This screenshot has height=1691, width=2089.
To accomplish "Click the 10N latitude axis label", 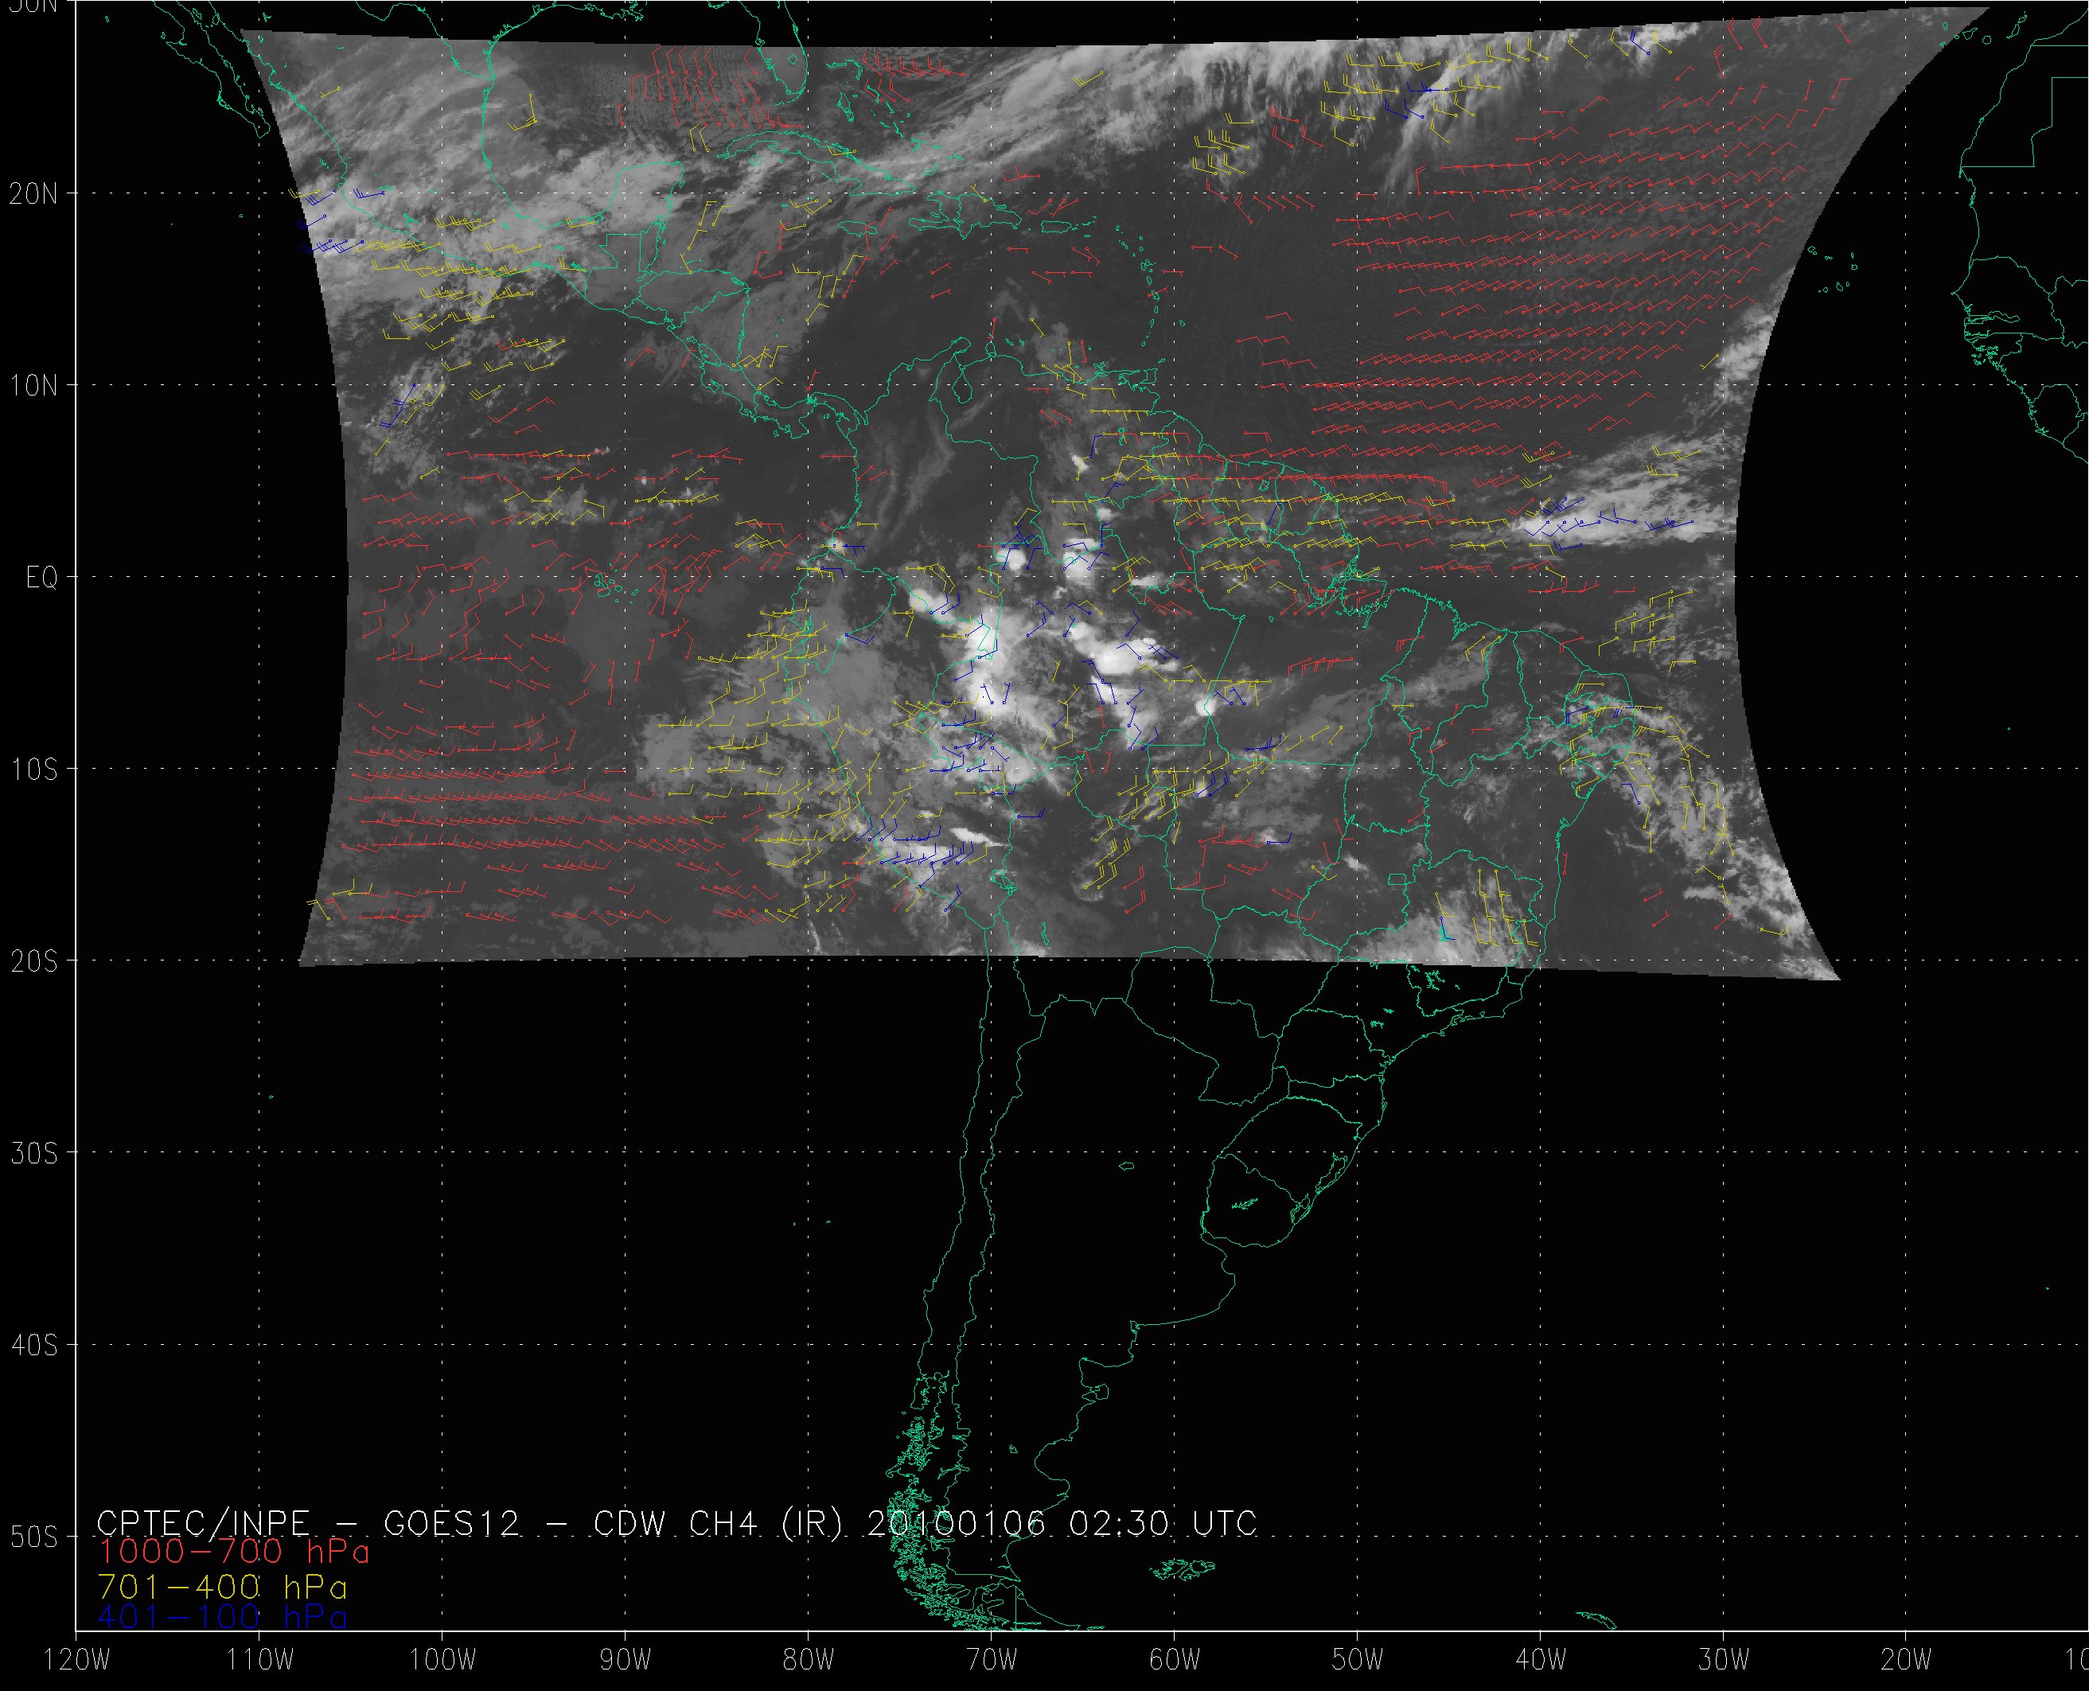I will coord(33,386).
